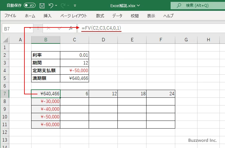Select row 7 header

pos(5,94)
